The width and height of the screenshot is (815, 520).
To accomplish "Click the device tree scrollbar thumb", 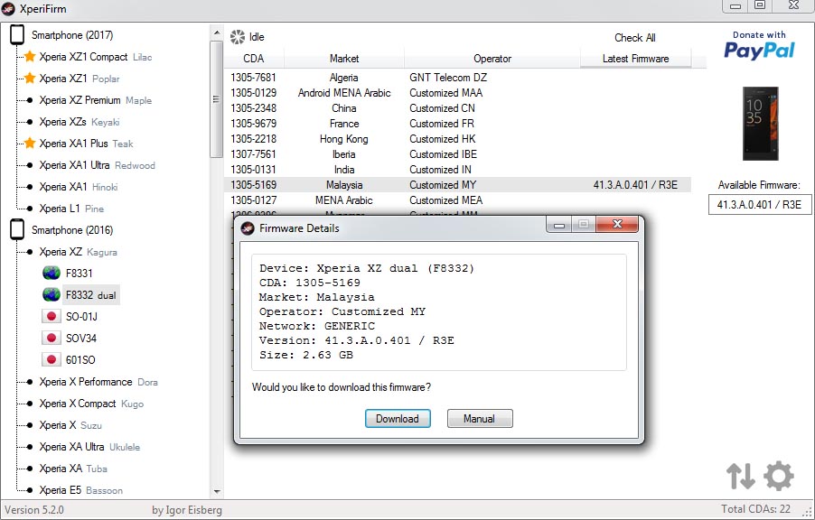I will 217,98.
